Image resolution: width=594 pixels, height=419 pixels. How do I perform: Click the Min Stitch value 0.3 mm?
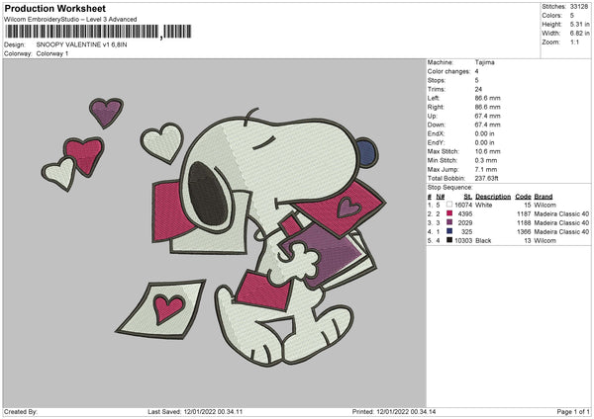486,160
